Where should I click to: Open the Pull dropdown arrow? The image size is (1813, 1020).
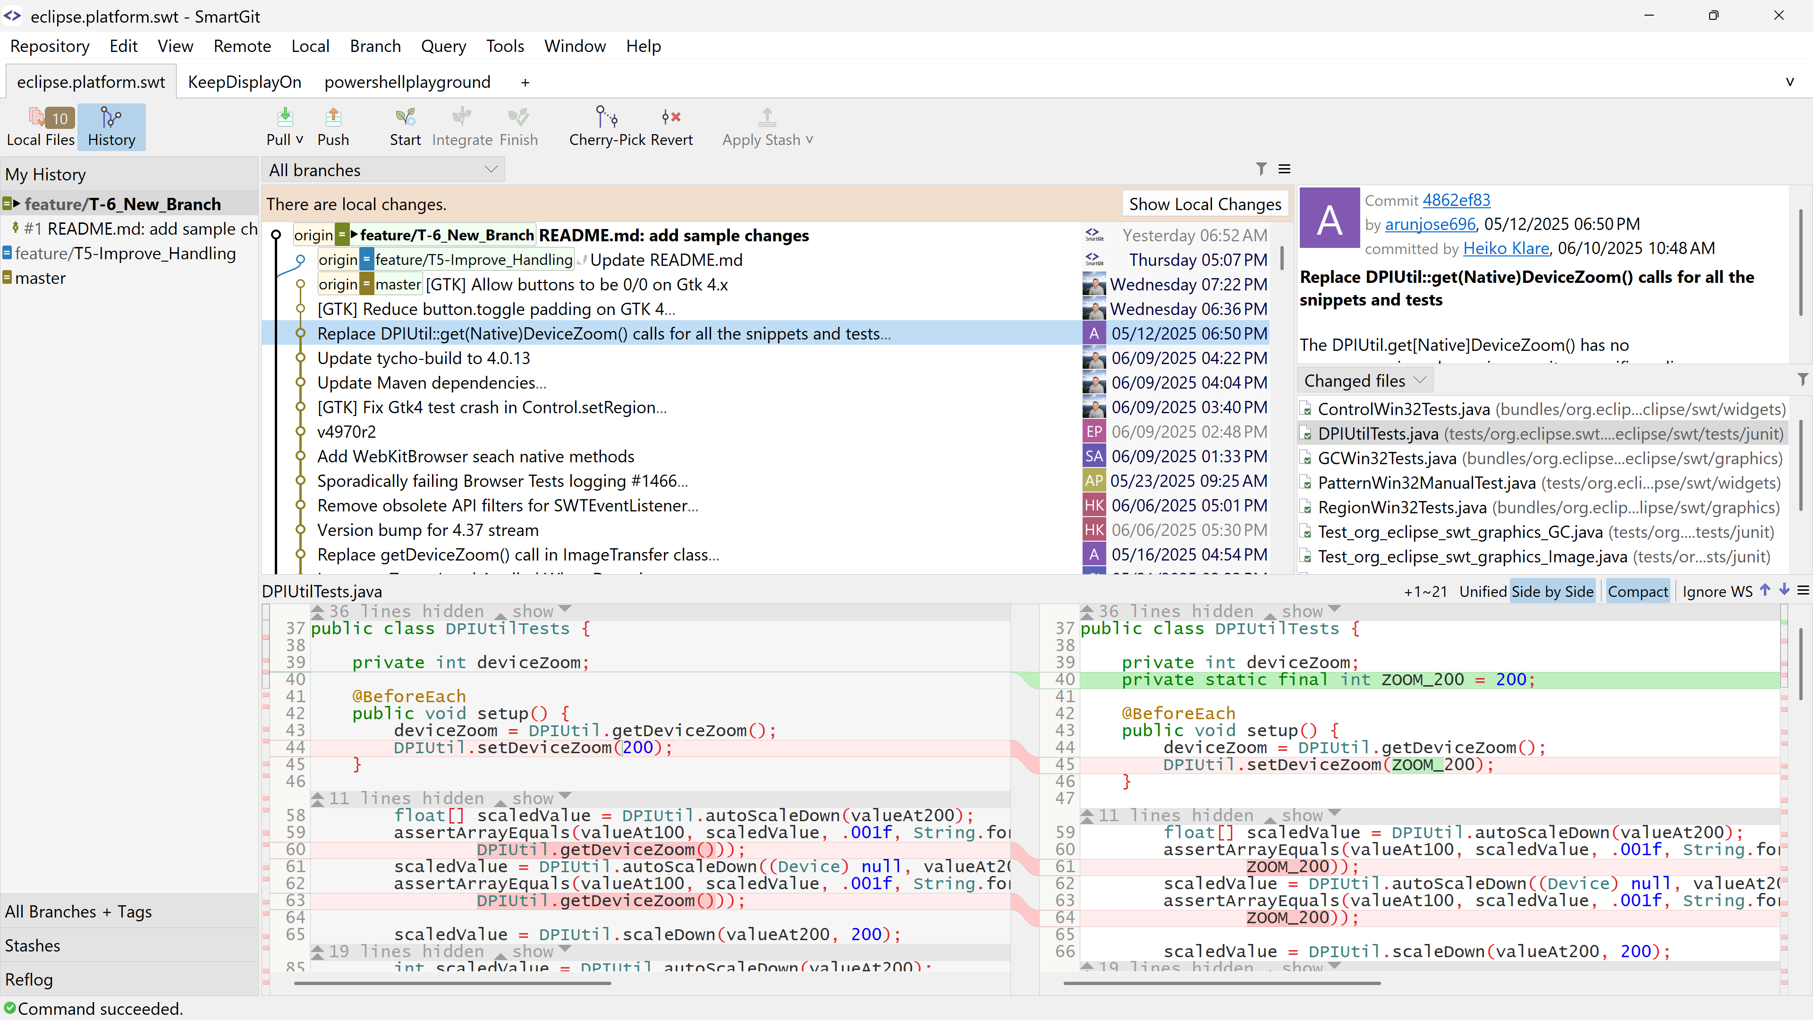pyautogui.click(x=299, y=139)
